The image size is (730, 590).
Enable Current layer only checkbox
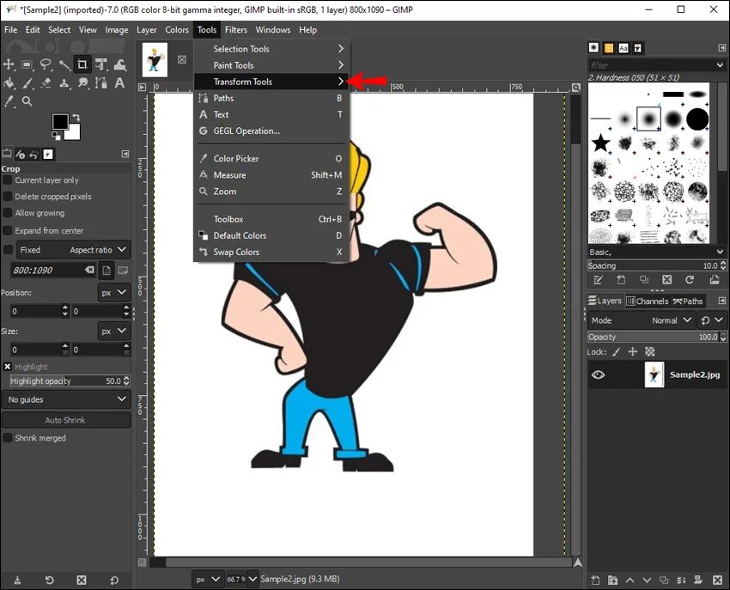8,180
